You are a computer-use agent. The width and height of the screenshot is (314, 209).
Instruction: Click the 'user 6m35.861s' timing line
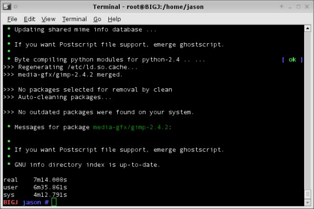35,187
